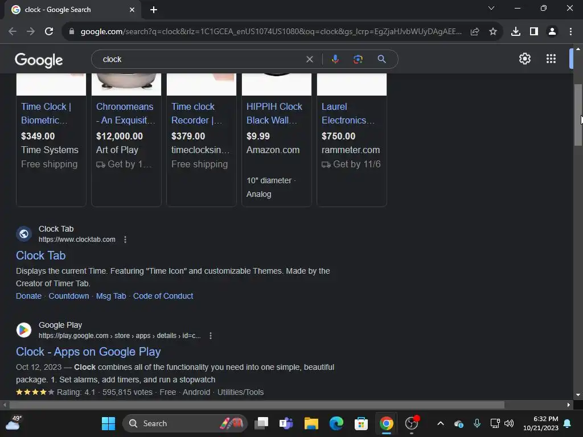Open Chrome three-dot menu
583x437 pixels.
pyautogui.click(x=570, y=32)
